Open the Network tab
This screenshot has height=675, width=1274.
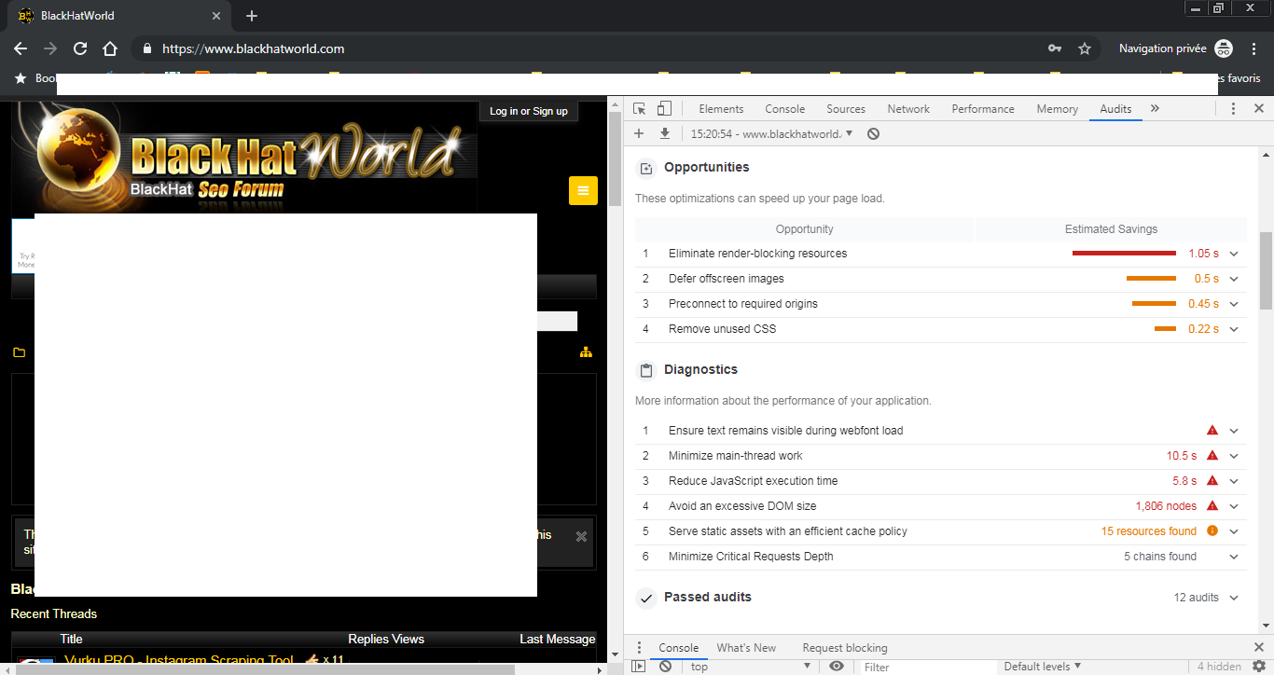[x=908, y=109]
